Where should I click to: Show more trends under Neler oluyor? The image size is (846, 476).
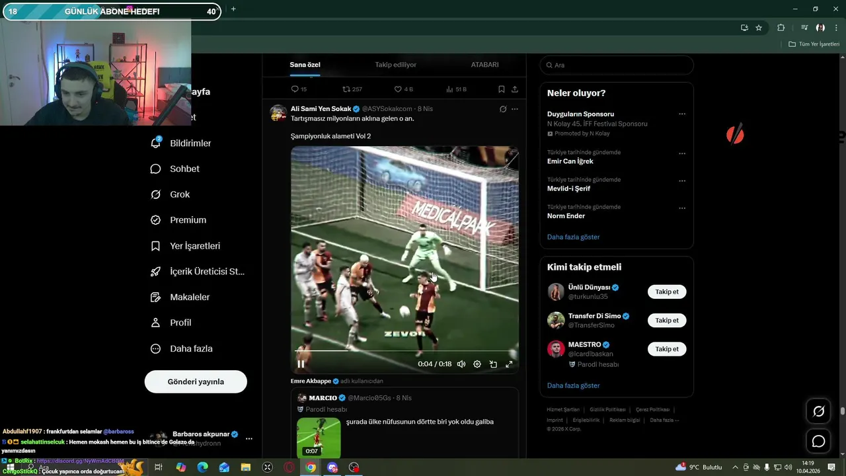coord(573,237)
